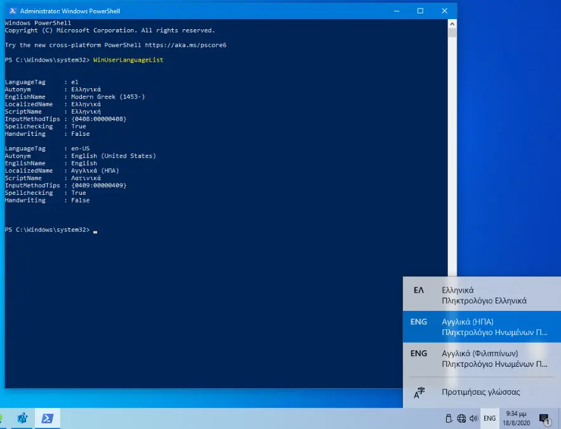Click the el LanguageTag value
The image size is (561, 429).
tap(75, 82)
